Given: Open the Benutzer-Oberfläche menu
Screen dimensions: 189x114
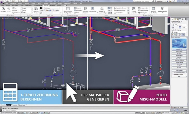Looking at the screenshot, I should [x=154, y=10].
